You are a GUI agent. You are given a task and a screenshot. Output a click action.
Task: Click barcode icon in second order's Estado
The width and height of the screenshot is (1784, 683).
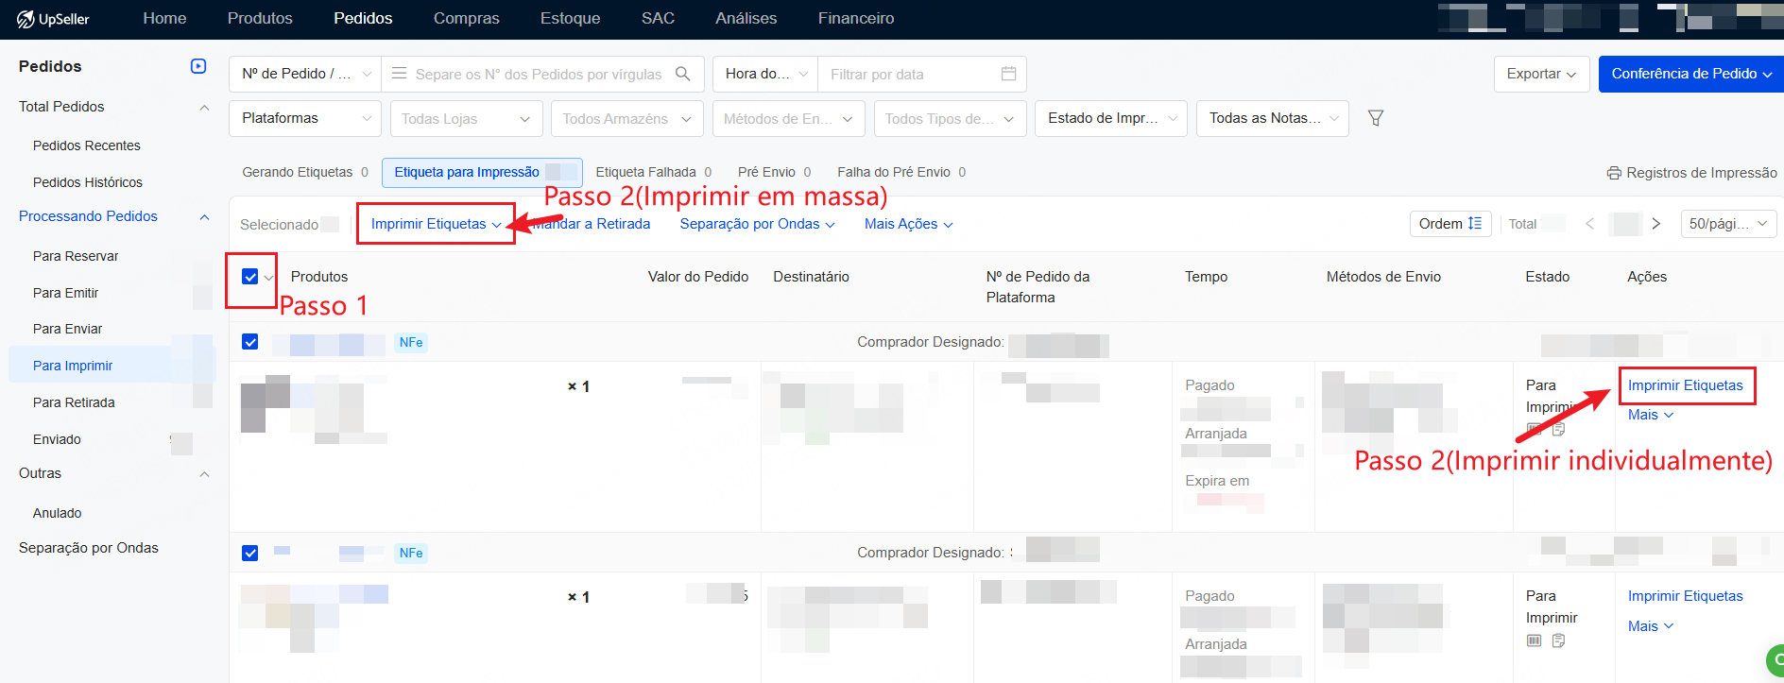(x=1534, y=640)
